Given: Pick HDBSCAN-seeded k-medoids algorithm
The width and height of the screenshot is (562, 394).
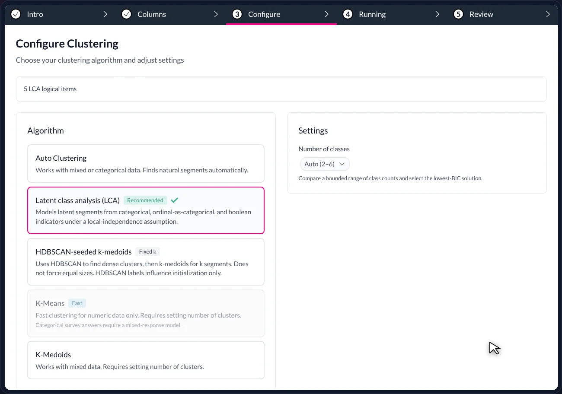Looking at the screenshot, I should tap(146, 262).
